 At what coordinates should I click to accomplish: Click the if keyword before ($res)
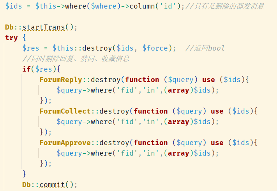click(26, 69)
